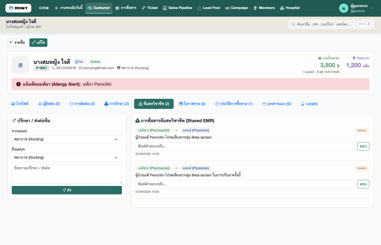Open the เอกสารแนบ (0) tab
This screenshot has height=245, width=381.
pos(276,104)
